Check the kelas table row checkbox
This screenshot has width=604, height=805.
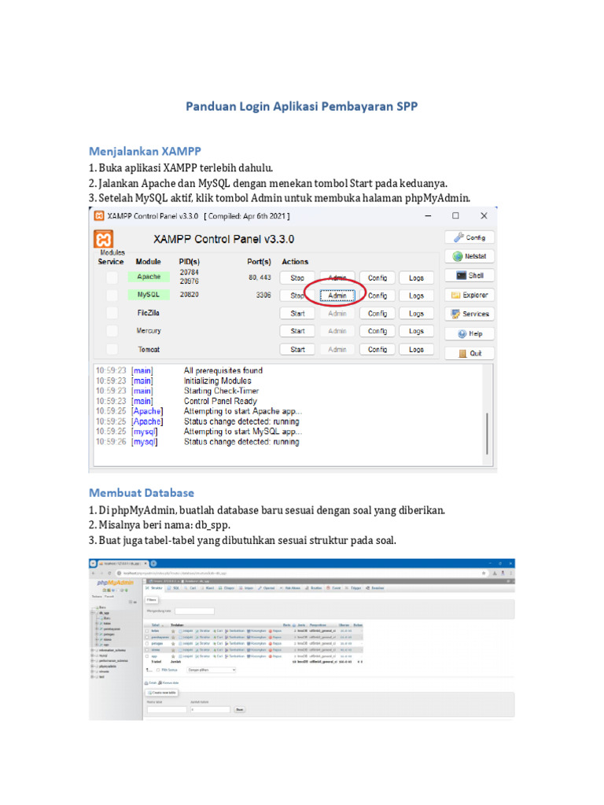coord(147,631)
